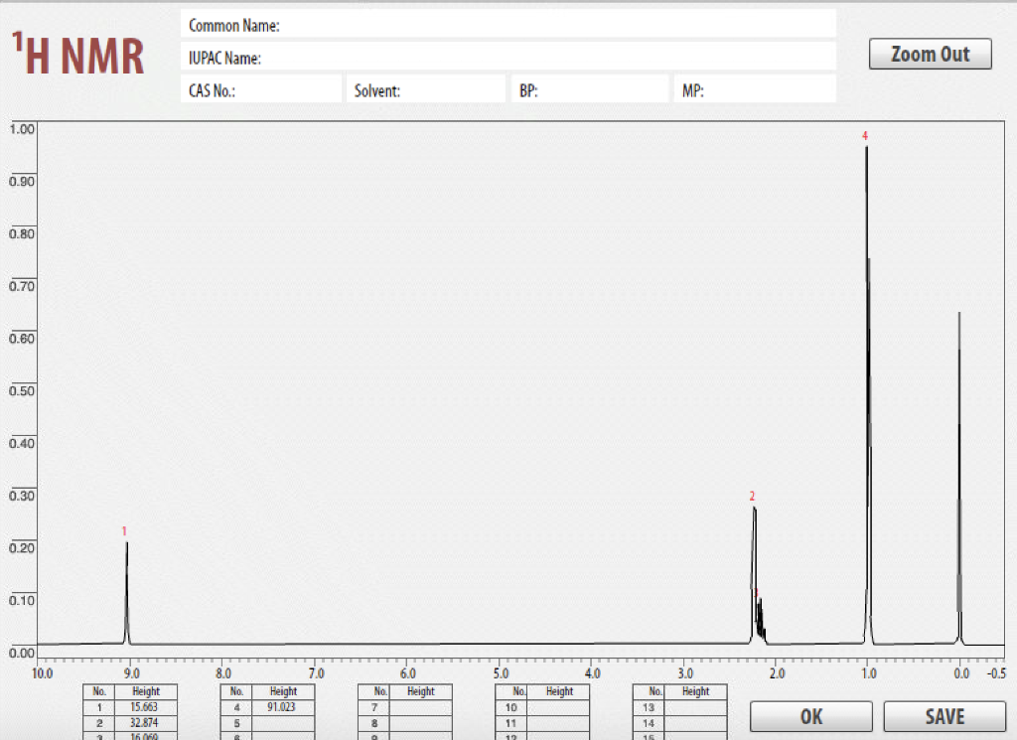
Task: Click the Zoom Out button
Action: click(x=930, y=54)
